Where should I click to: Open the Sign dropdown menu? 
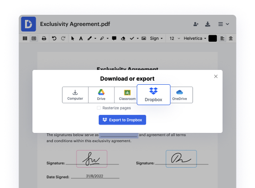(x=156, y=38)
